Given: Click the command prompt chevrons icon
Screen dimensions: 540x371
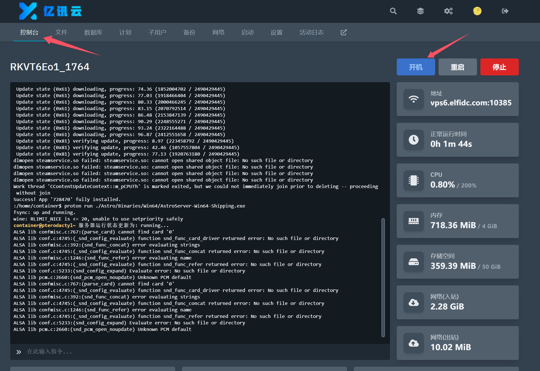Looking at the screenshot, I should 19,352.
